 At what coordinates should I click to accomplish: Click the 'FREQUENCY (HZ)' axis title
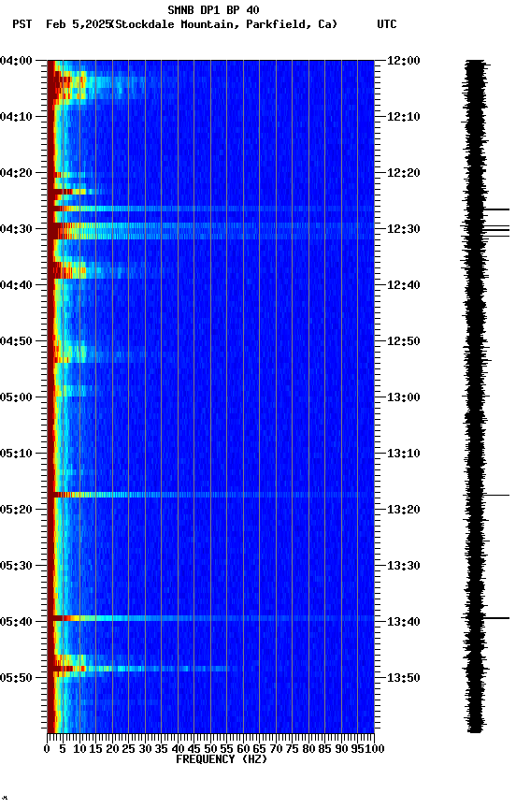222,759
